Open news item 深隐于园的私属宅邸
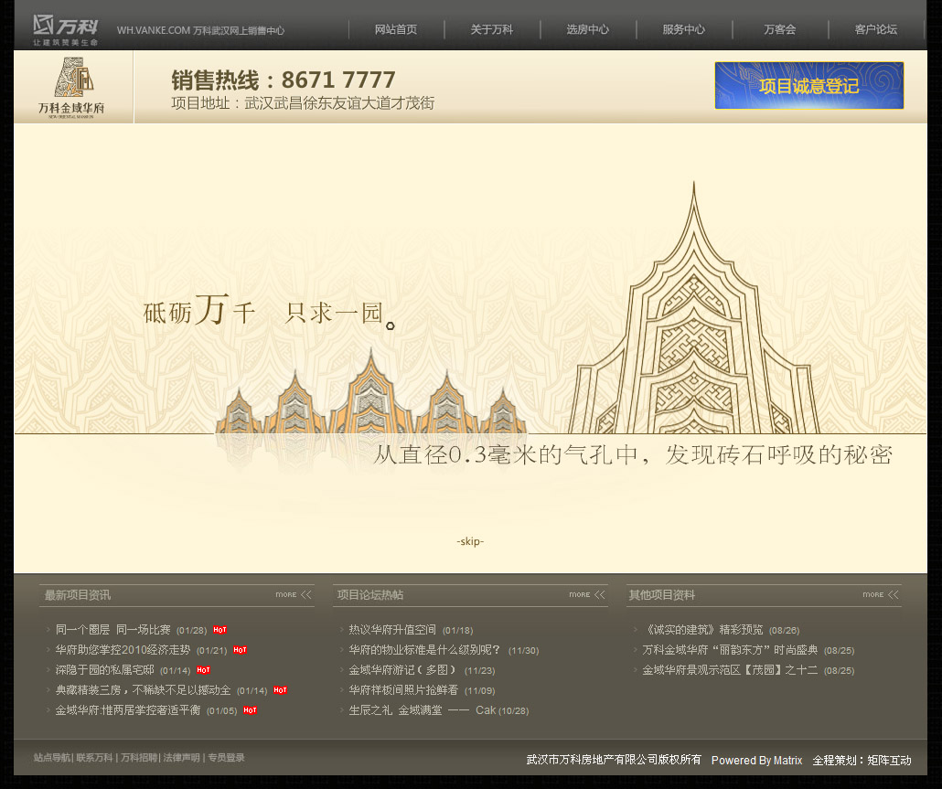 pyautogui.click(x=105, y=669)
